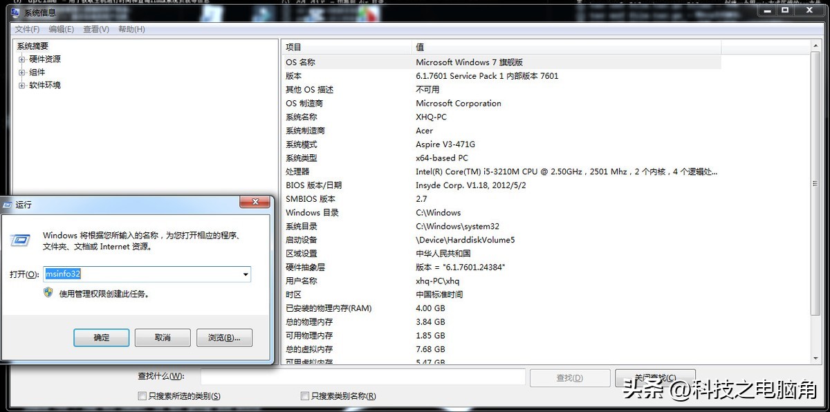Check the 只搜索类别名称 option
Viewport: 830px width, 412px height.
coord(304,395)
